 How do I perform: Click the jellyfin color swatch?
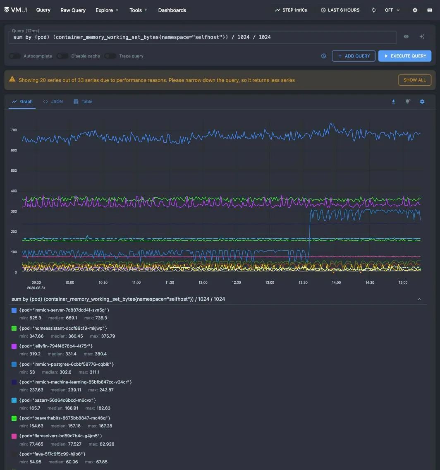pyautogui.click(x=14, y=346)
